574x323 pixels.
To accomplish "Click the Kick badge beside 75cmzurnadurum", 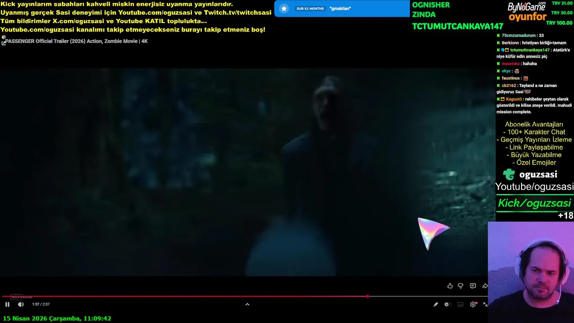I will pyautogui.click(x=498, y=35).
